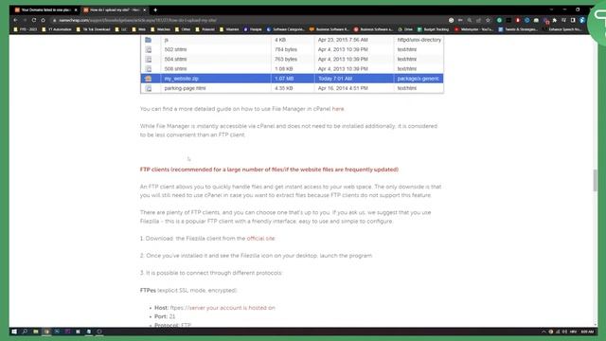Open the zoom magnifier icon in address bar

pos(470,20)
